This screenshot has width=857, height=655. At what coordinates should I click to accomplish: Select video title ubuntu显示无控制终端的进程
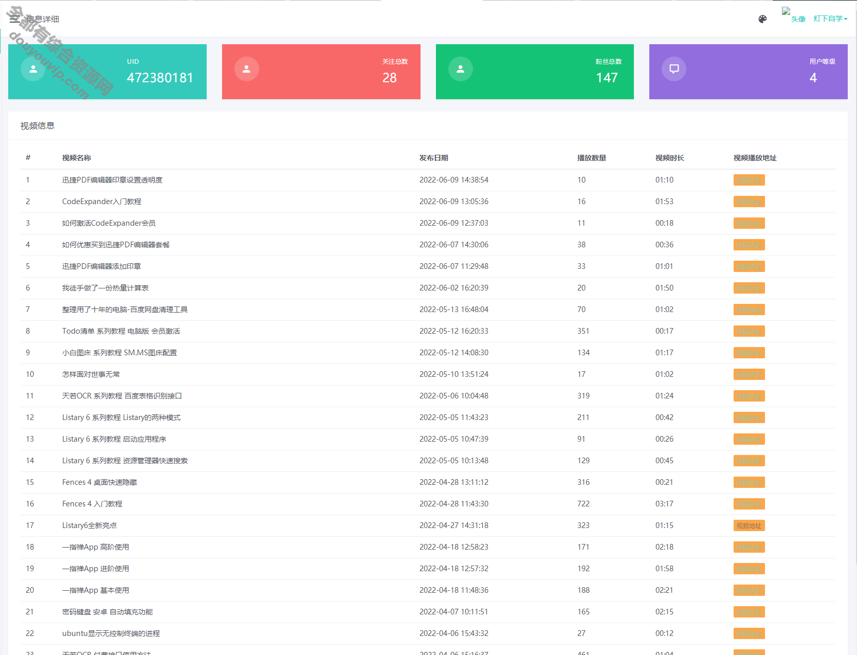tap(111, 633)
